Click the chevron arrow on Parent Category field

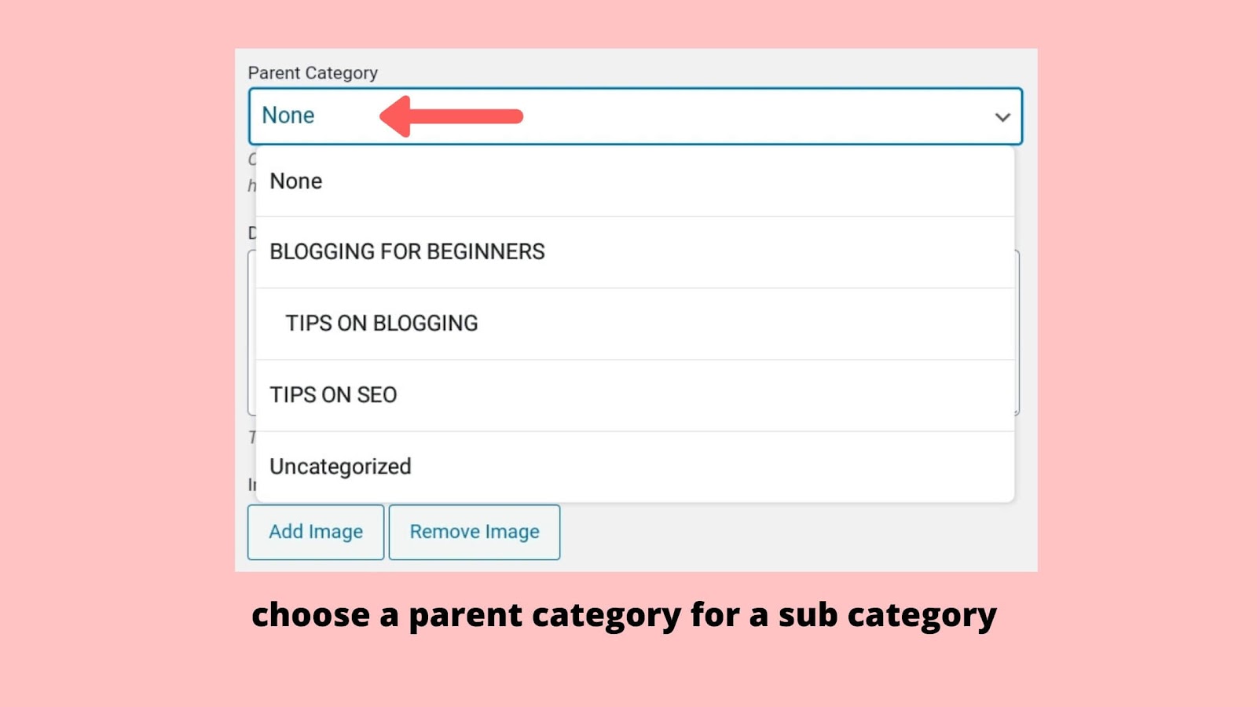pyautogui.click(x=1002, y=117)
